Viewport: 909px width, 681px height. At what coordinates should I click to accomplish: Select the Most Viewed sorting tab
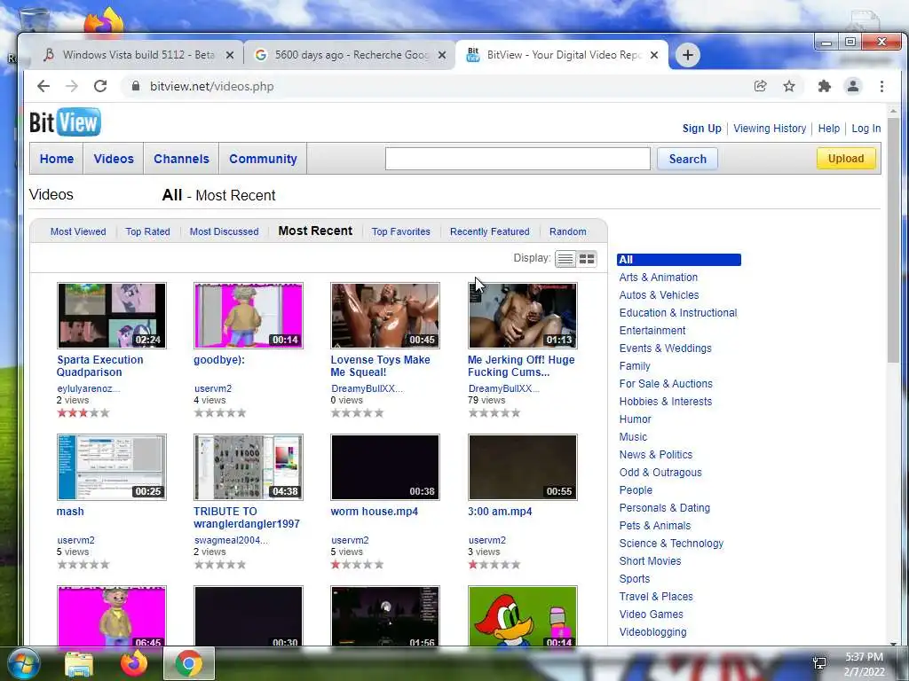[78, 231]
